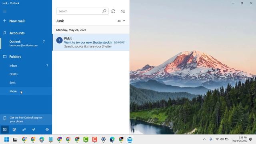Open the Wi-Fi network tray icon
Image resolution: width=256 pixels, height=144 pixels.
coord(217,139)
